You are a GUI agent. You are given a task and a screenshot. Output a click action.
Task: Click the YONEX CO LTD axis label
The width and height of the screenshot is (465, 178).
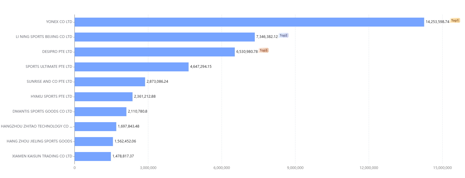pyautogui.click(x=59, y=22)
